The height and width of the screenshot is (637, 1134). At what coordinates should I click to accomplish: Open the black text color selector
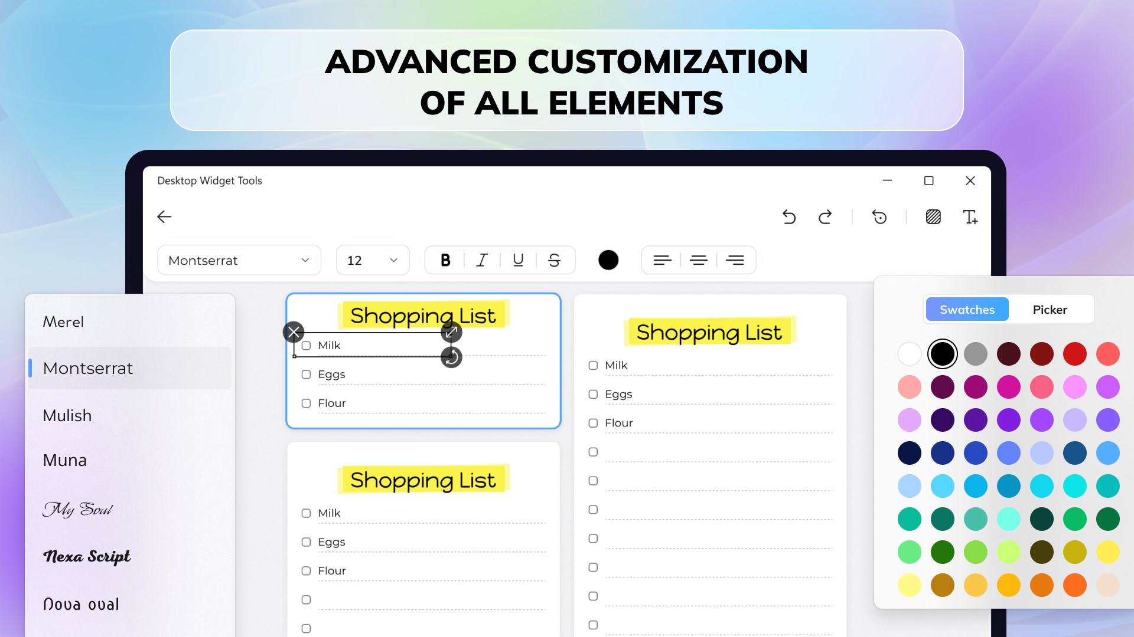tap(608, 260)
